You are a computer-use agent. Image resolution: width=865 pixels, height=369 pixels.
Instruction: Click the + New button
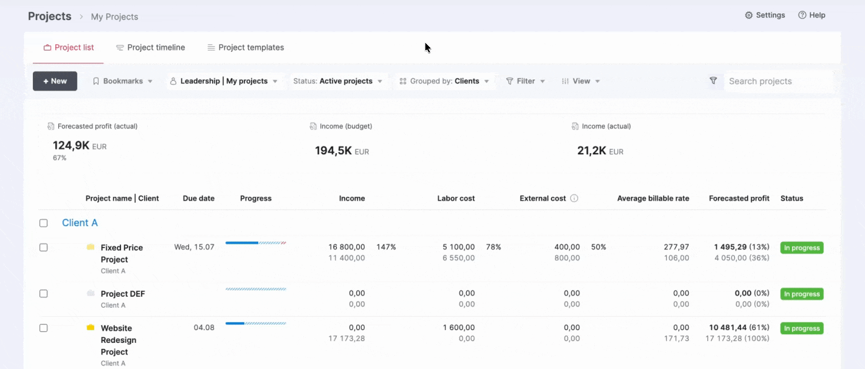click(x=55, y=81)
